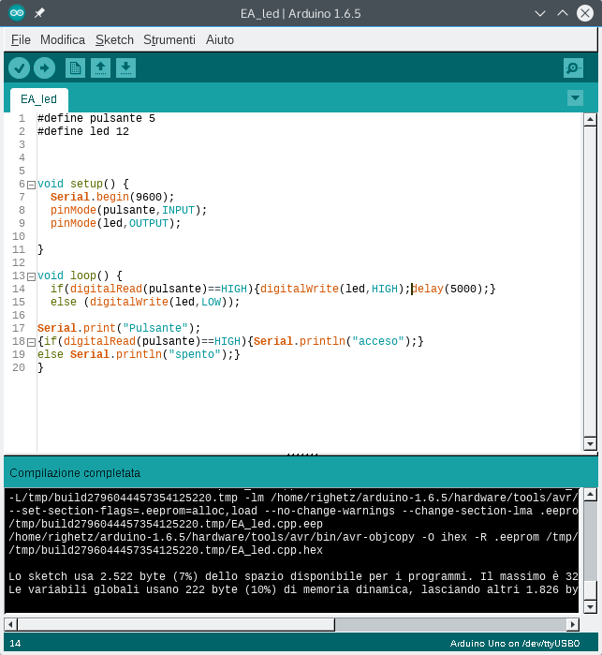The width and height of the screenshot is (602, 655).
Task: Click the console vertical scrollbar thumb
Action: click(x=590, y=589)
